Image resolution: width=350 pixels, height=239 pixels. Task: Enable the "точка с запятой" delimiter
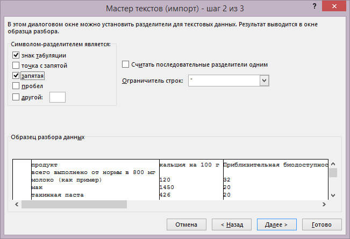coord(15,66)
